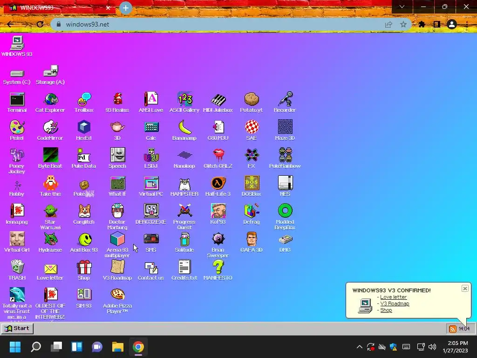Open Modded BeepBox green ring icon
Viewport: 477px width, 358px height.
pos(285,216)
